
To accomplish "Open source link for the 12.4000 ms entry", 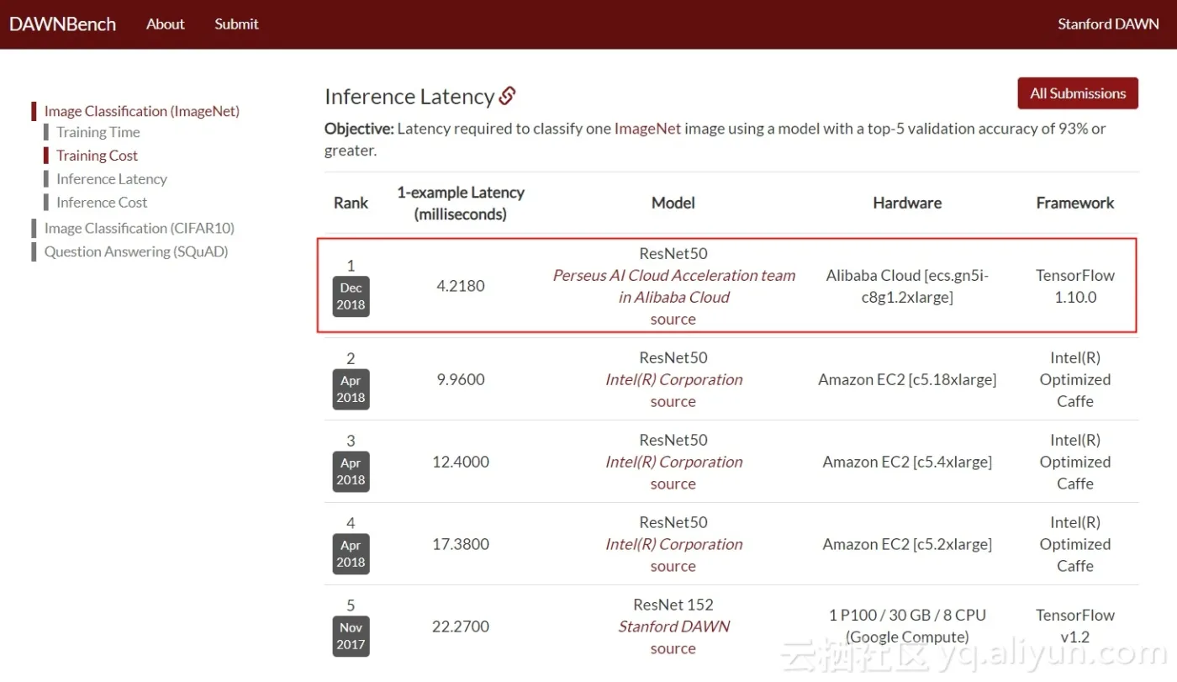I will pos(673,484).
